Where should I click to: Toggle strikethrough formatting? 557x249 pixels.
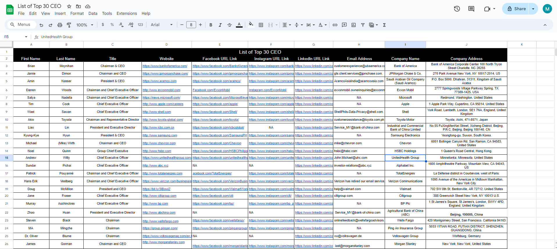click(x=230, y=25)
